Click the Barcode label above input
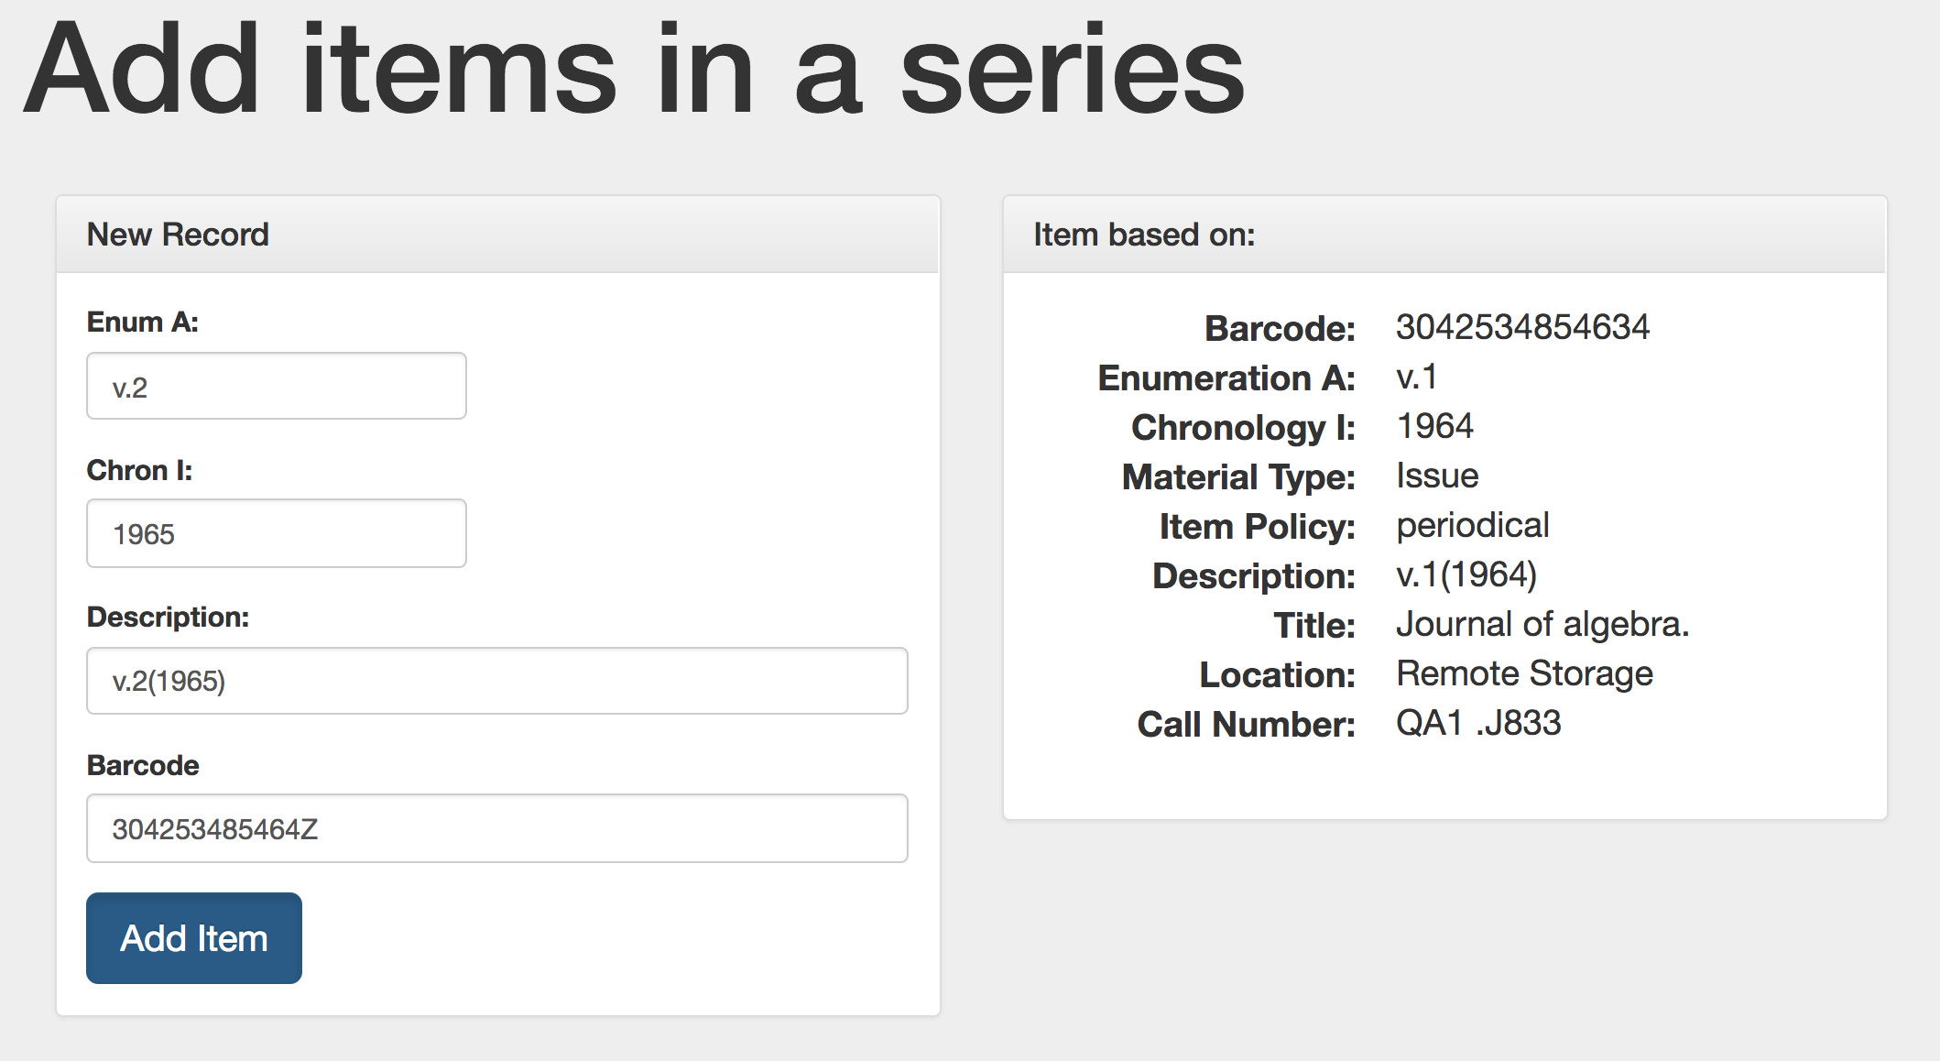 point(143,765)
